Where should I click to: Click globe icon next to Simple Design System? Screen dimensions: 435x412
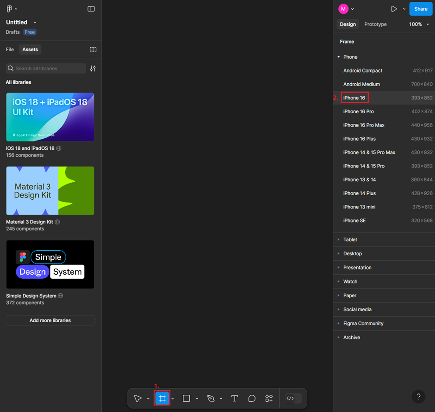pos(61,295)
